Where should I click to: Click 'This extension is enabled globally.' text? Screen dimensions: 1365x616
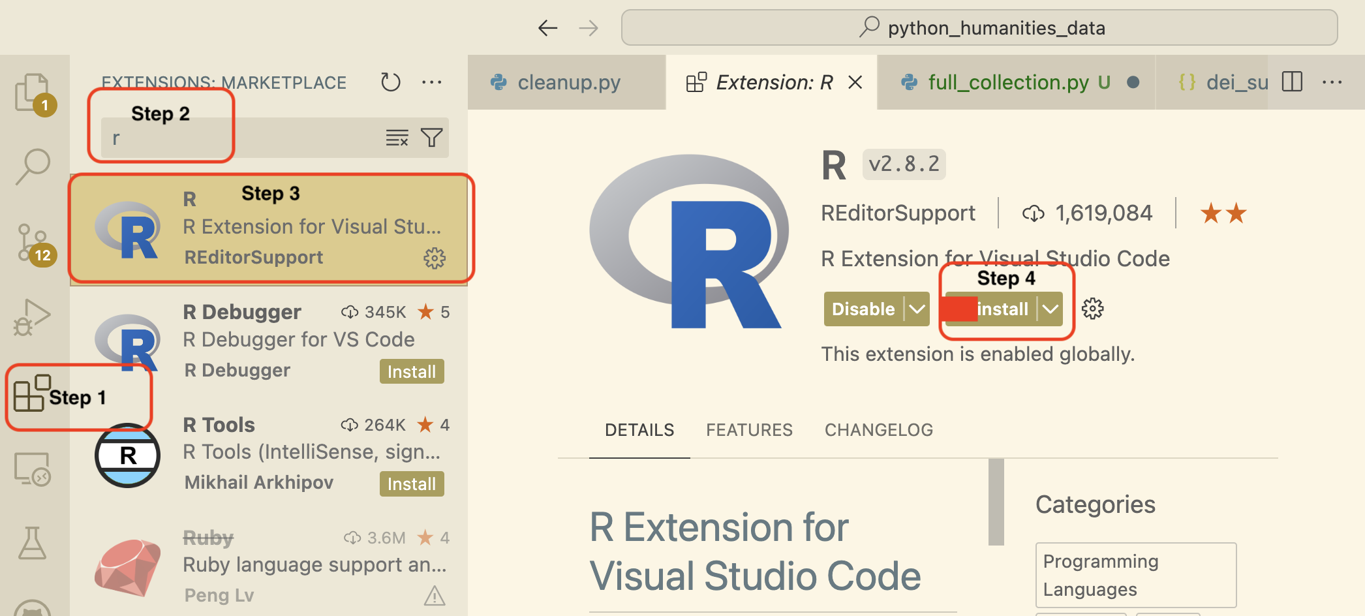click(x=978, y=354)
